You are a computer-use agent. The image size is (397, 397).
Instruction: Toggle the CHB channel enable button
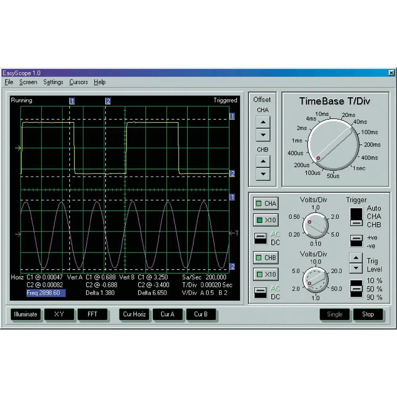pyautogui.click(x=266, y=258)
